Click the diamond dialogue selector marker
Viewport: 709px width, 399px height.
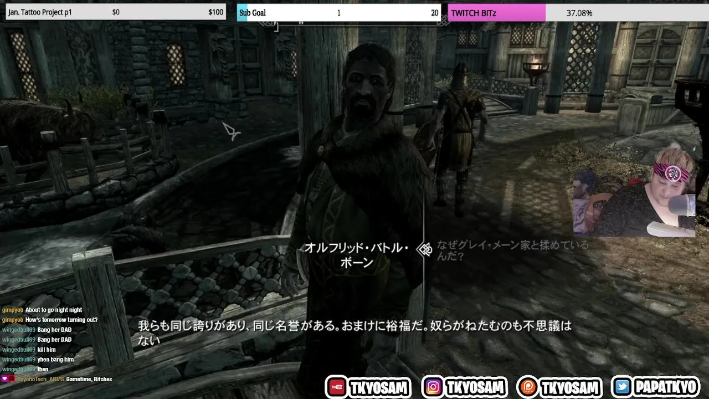(x=425, y=249)
